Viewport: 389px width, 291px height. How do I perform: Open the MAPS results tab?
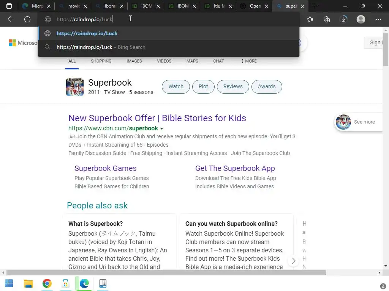(x=192, y=61)
